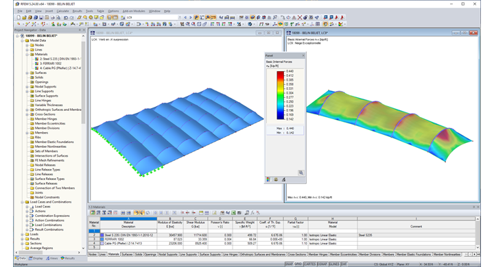Image resolution: width=494 pixels, height=267 pixels.
Task: Click the Print icon in the main toolbar
Action: pyautogui.click(x=53, y=18)
